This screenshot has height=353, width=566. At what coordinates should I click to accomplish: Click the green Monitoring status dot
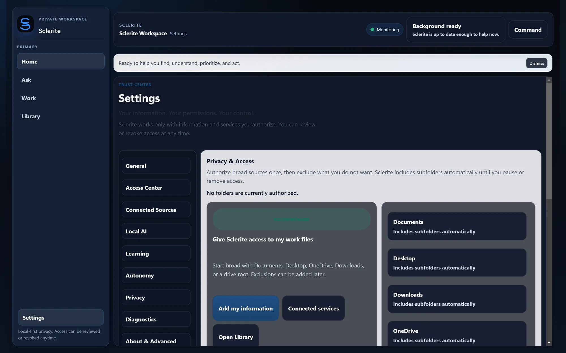(x=372, y=30)
